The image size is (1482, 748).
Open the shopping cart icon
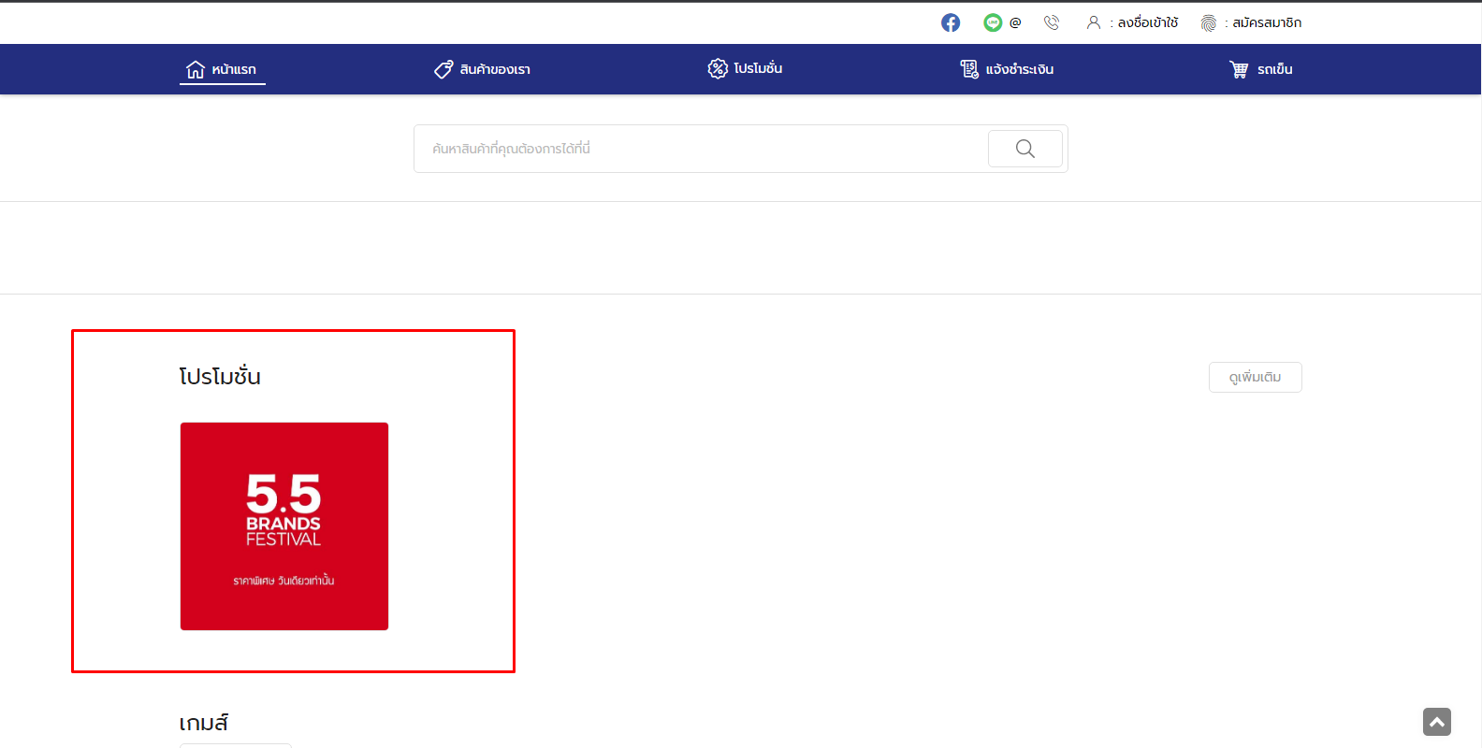[1239, 69]
